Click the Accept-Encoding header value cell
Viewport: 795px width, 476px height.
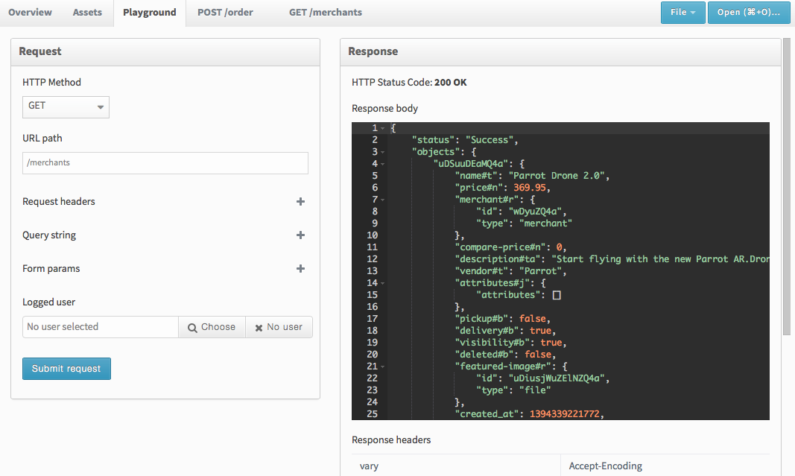tap(665, 466)
